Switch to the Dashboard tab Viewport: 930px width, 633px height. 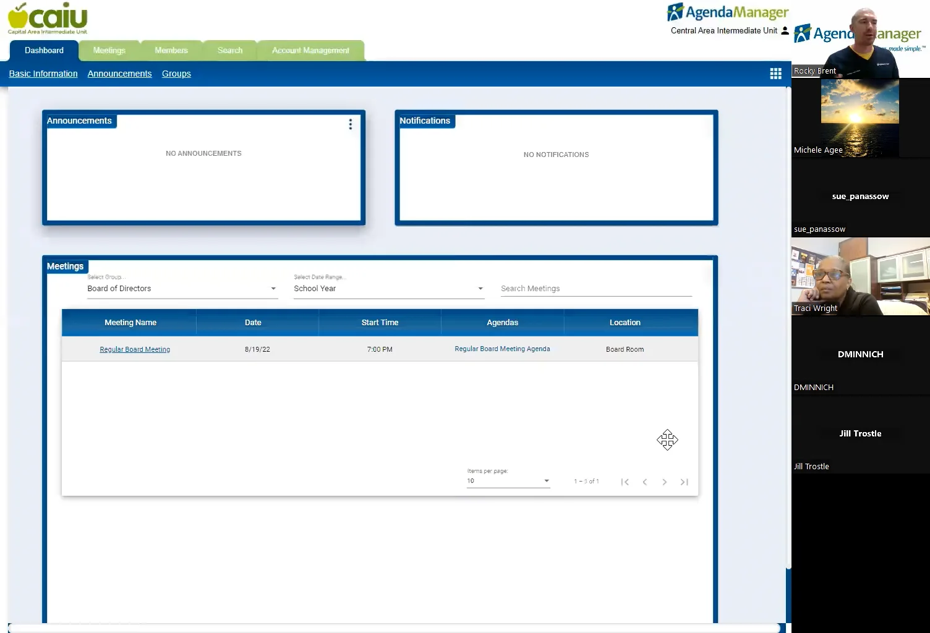44,51
